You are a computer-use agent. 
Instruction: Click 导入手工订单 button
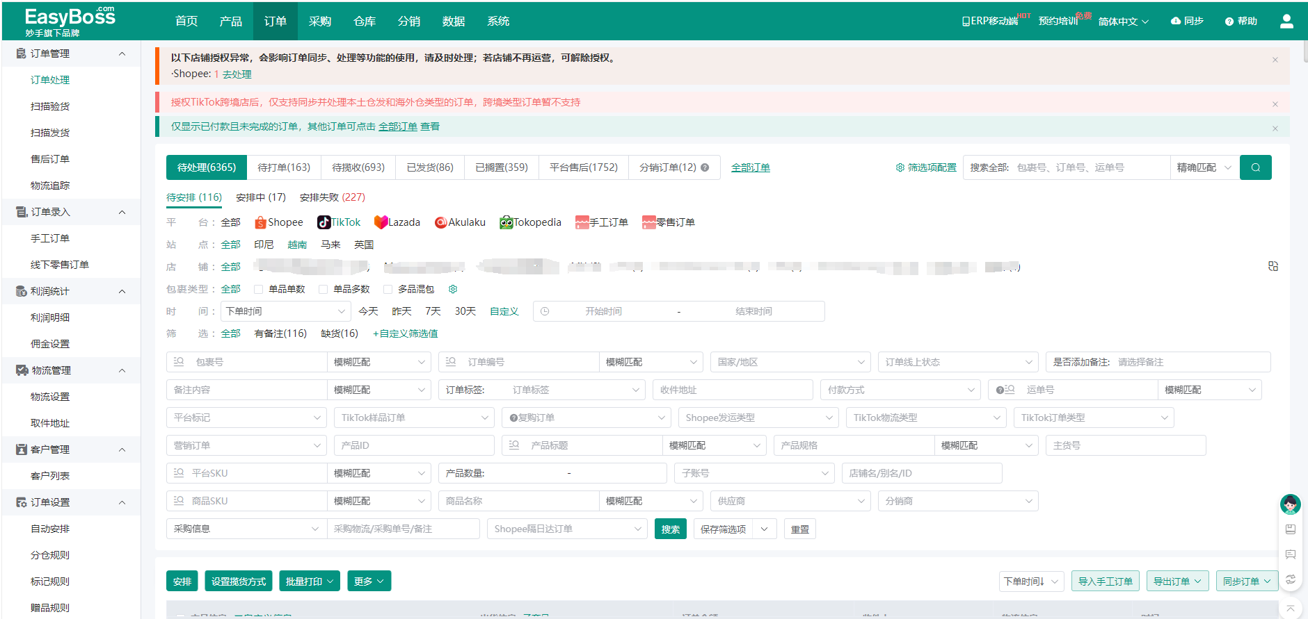click(1106, 581)
